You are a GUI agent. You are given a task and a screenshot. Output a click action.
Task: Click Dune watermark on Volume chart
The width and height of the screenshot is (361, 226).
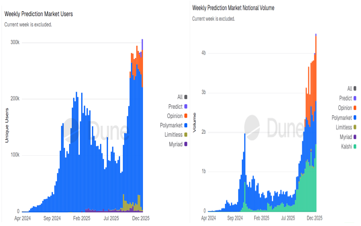click(273, 126)
